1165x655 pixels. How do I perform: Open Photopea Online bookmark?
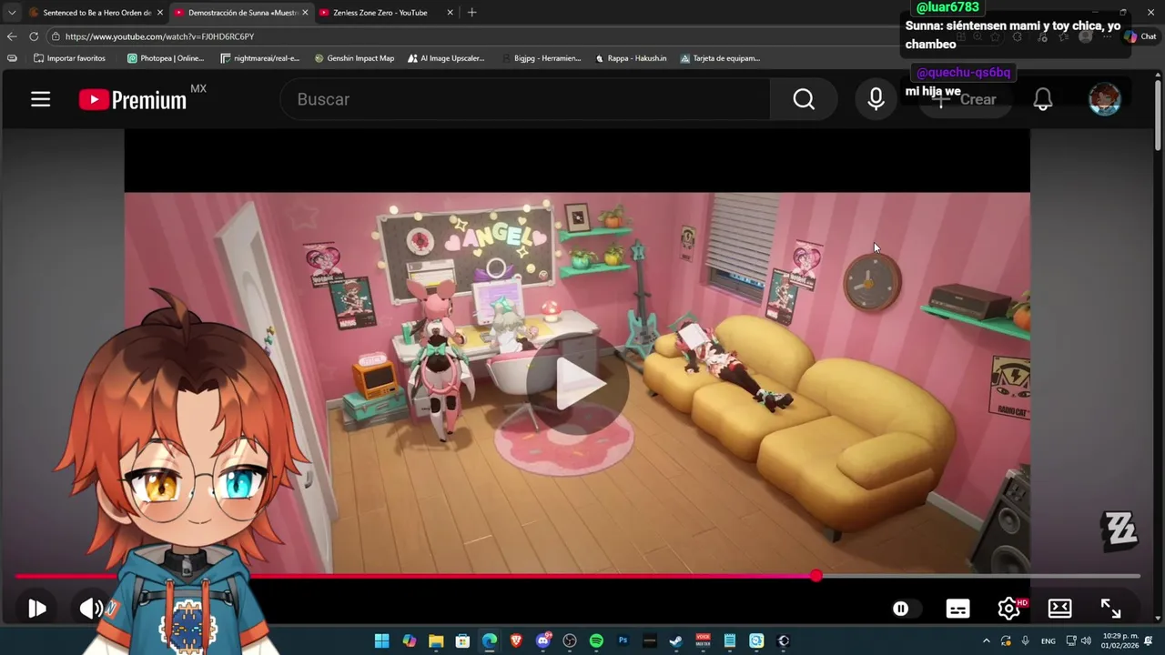point(166,58)
